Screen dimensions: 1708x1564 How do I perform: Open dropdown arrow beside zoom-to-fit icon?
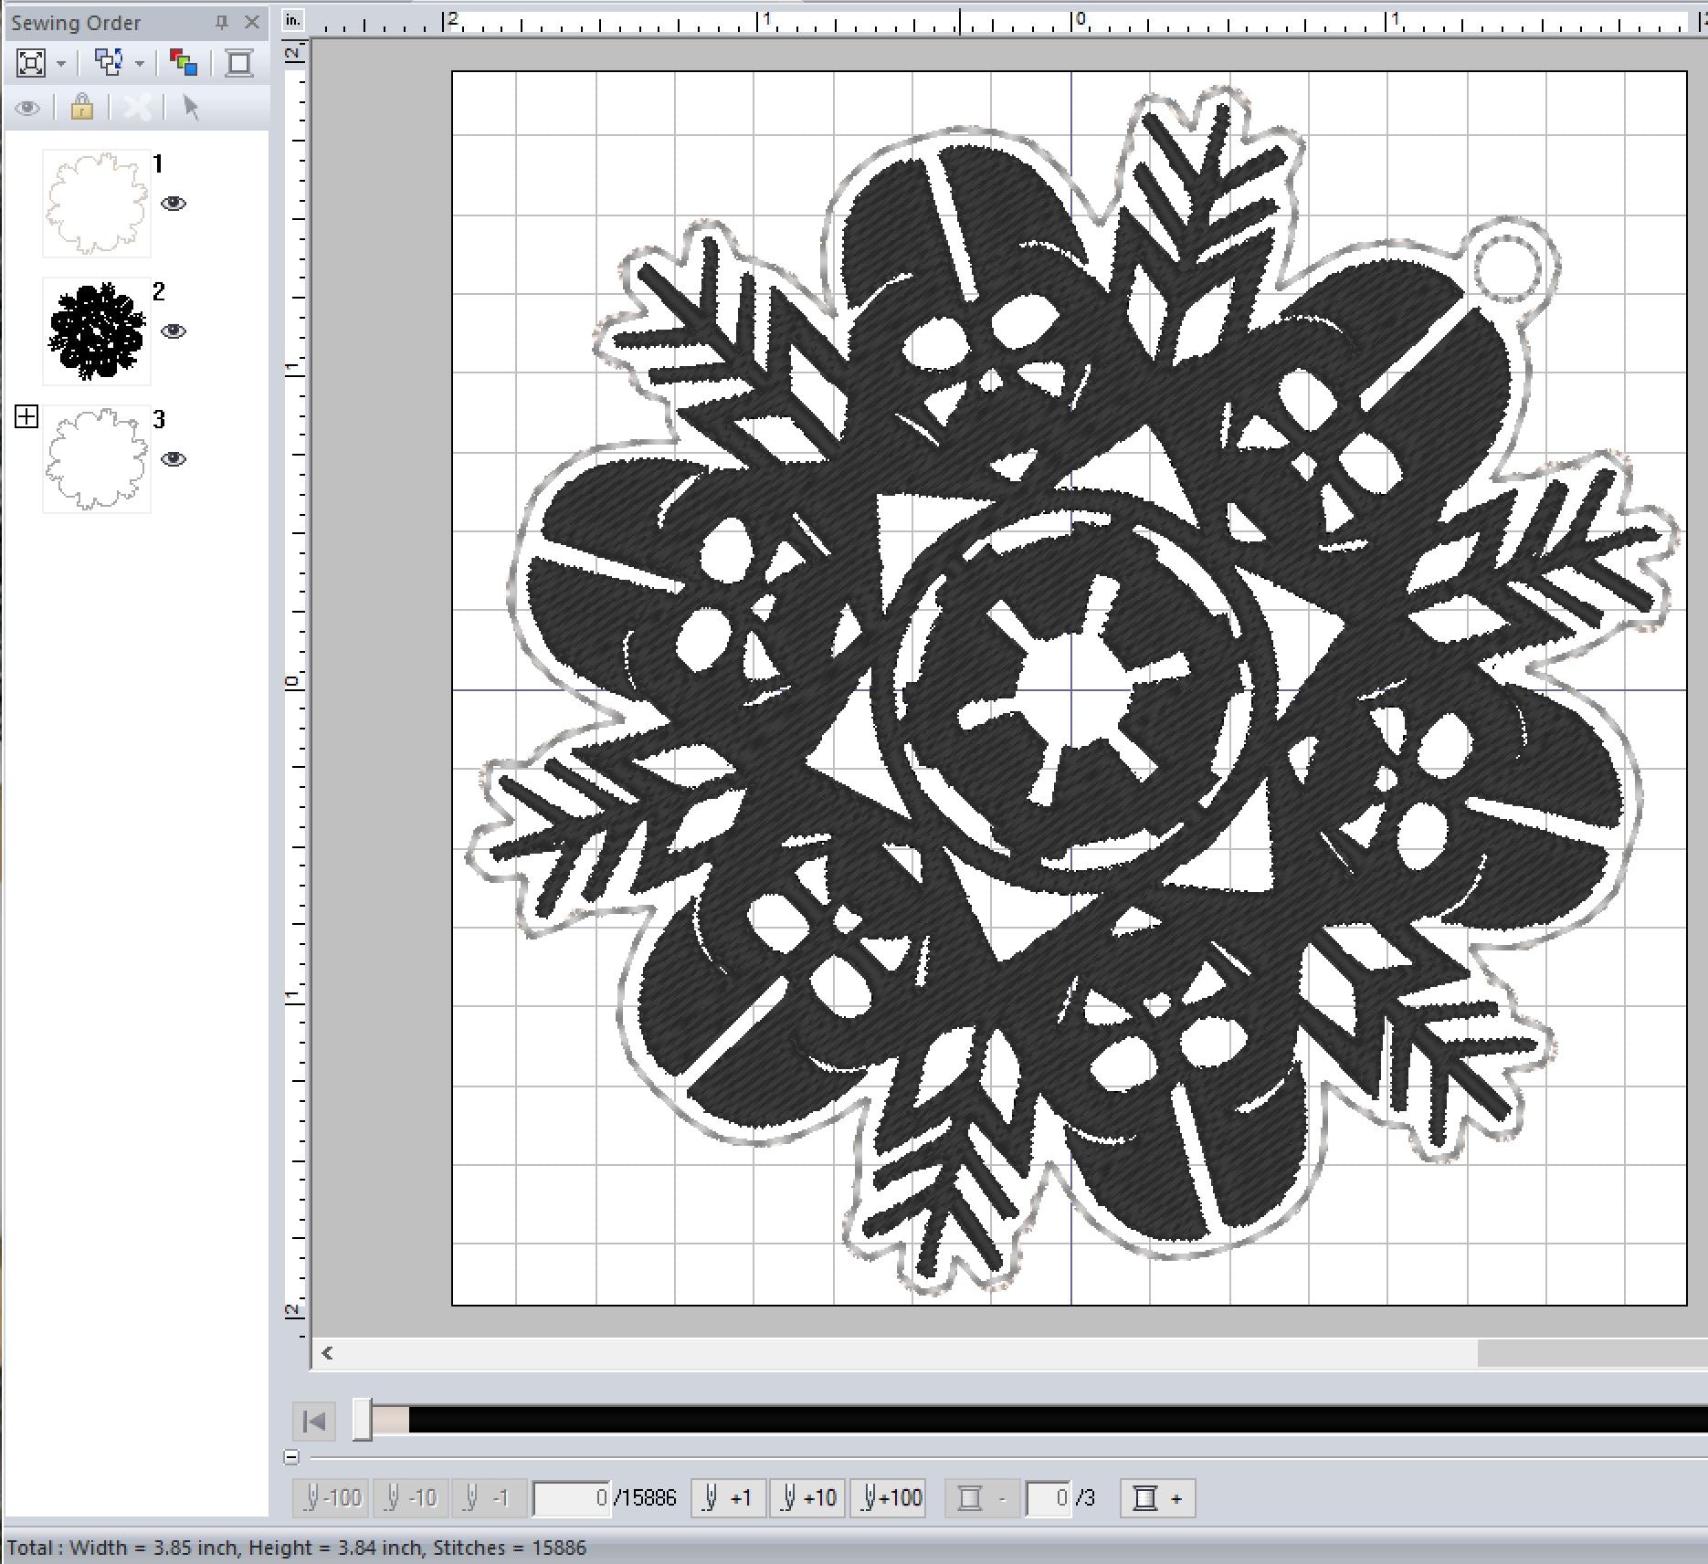[x=61, y=64]
